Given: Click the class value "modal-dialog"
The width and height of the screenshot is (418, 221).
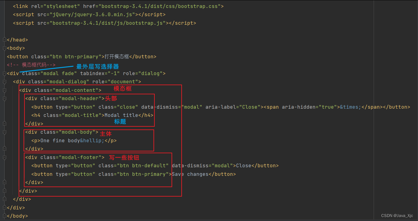Looking at the screenshot, I should coord(68,82).
